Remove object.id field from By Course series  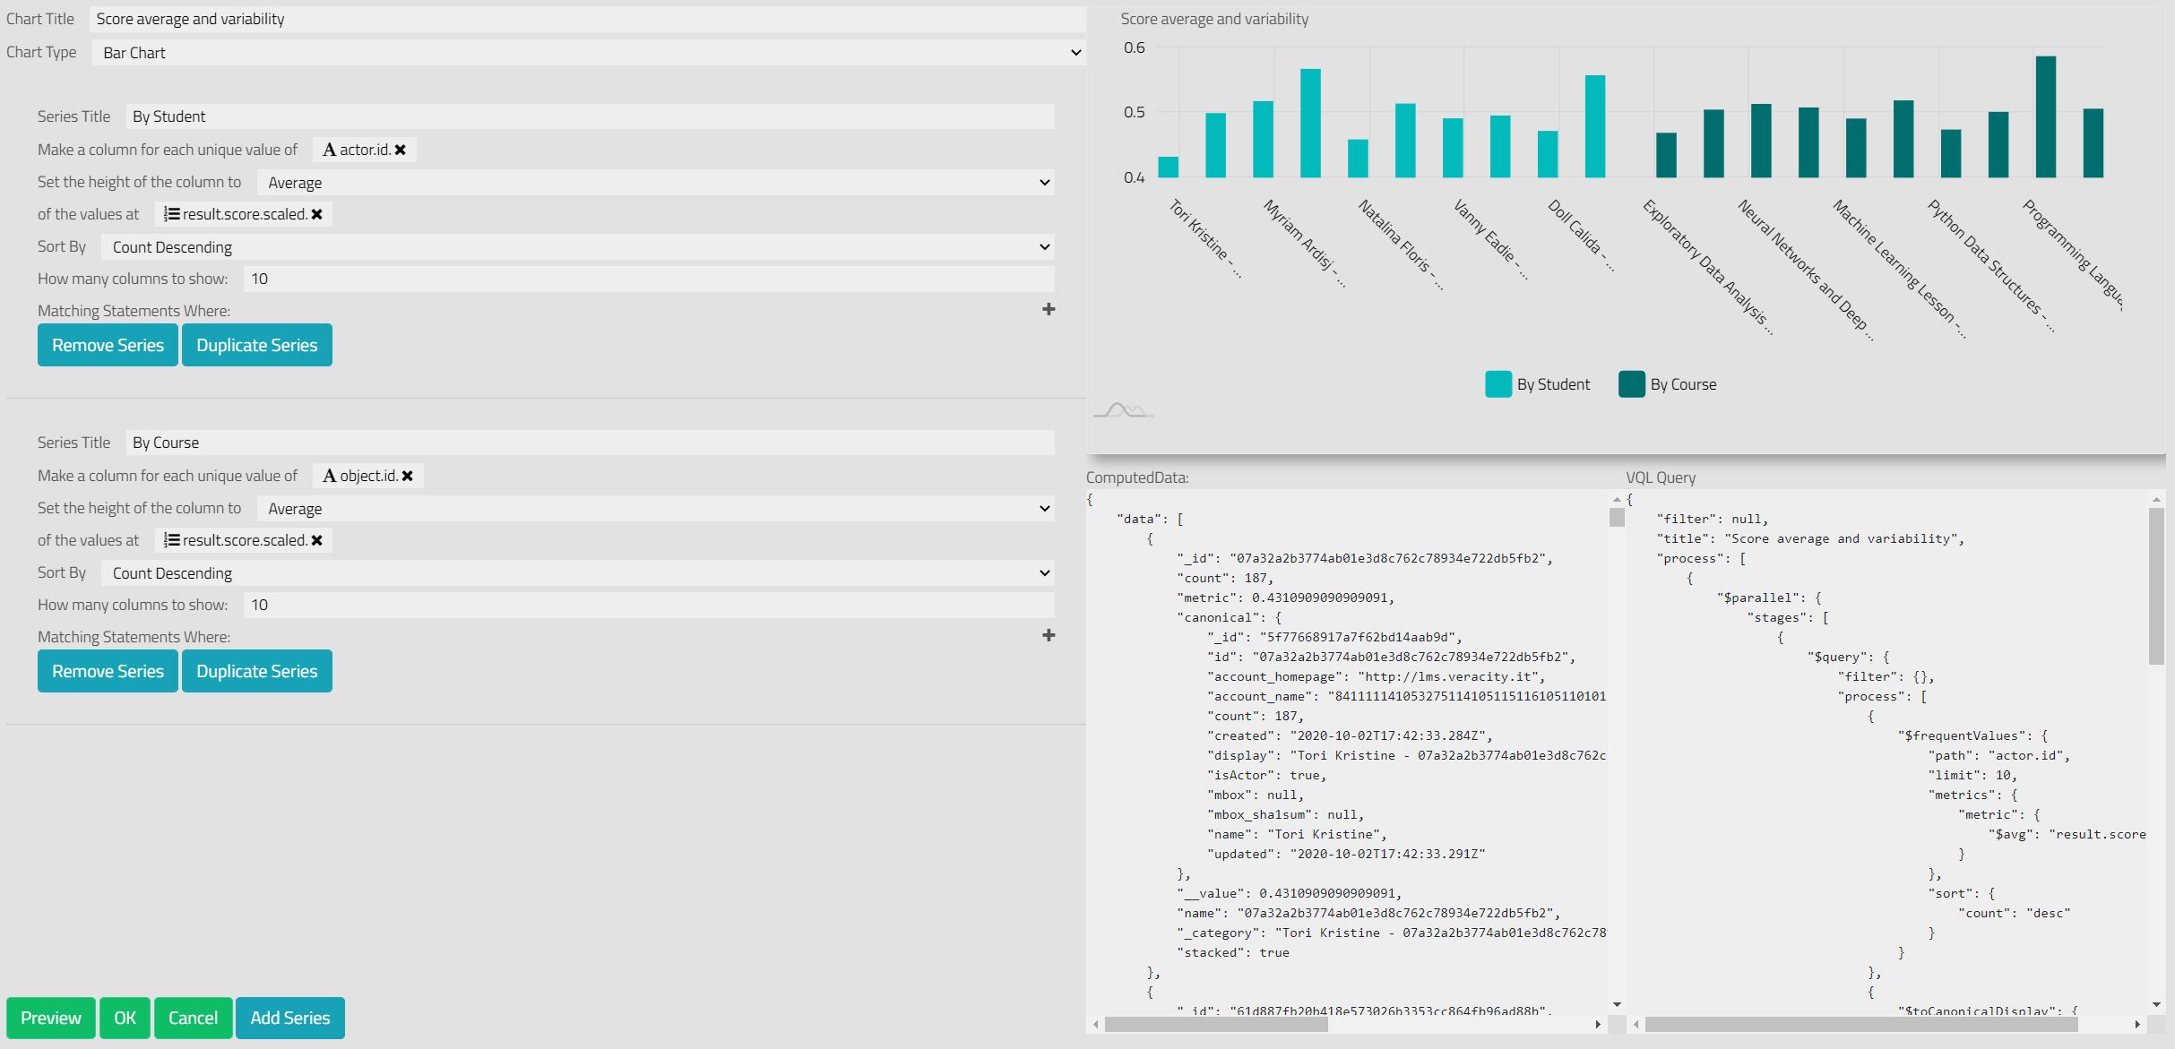click(x=407, y=476)
